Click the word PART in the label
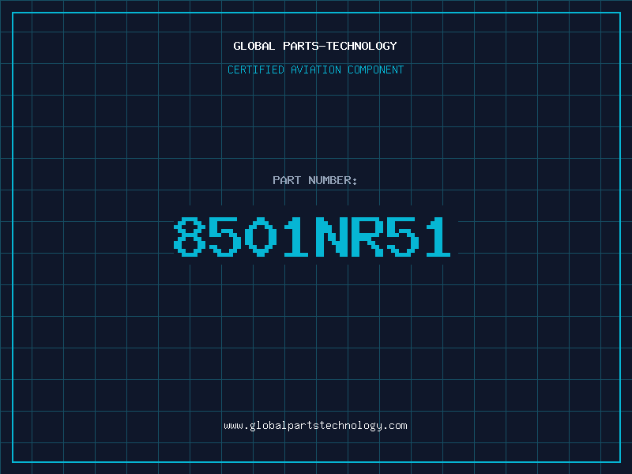Image resolution: width=632 pixels, height=474 pixels. [287, 180]
